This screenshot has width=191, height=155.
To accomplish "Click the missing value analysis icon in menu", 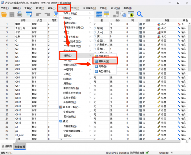I will pyautogui.click(x=61, y=107).
